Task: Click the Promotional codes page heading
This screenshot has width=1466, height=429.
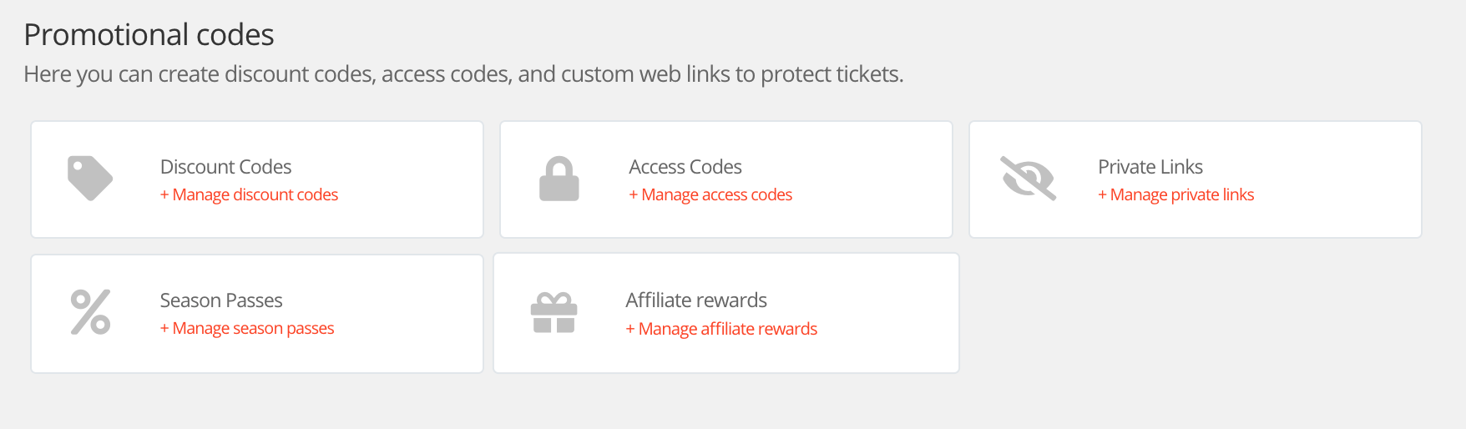Action: (x=149, y=35)
